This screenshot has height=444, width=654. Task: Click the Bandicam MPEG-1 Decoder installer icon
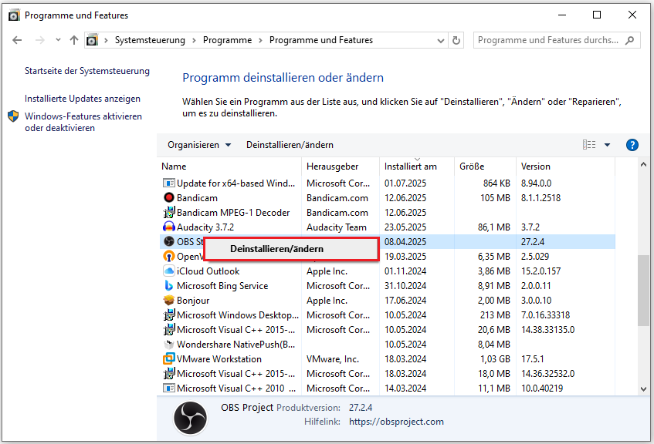(x=169, y=213)
